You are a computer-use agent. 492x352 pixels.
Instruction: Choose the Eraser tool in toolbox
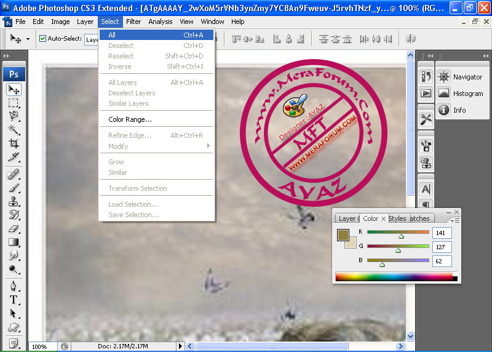click(14, 228)
